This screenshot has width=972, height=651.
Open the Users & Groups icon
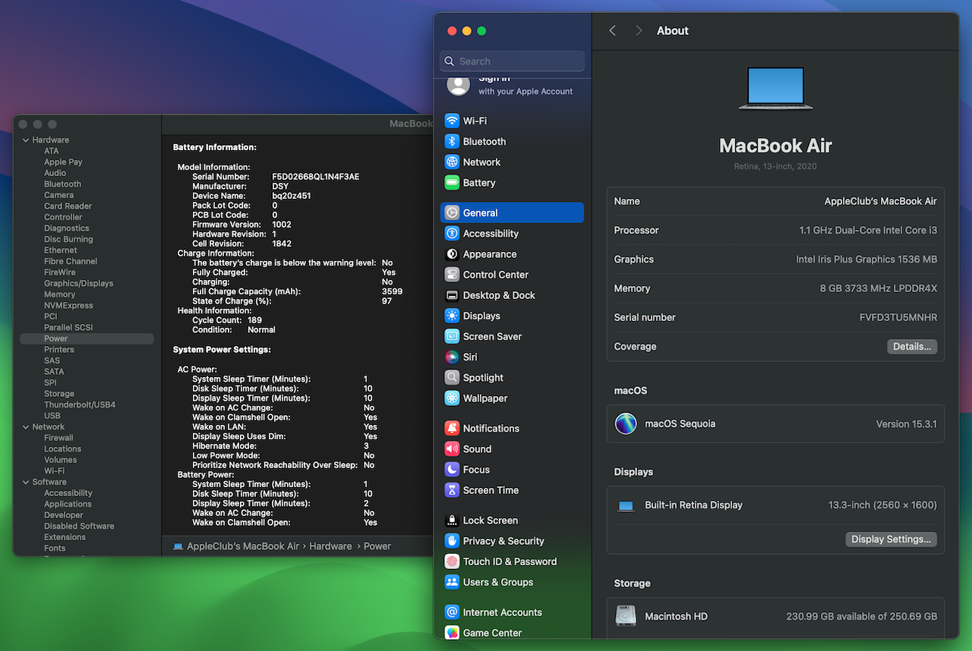[452, 582]
